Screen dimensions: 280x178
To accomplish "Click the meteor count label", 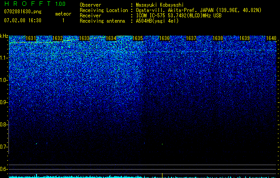I will 63,14.
